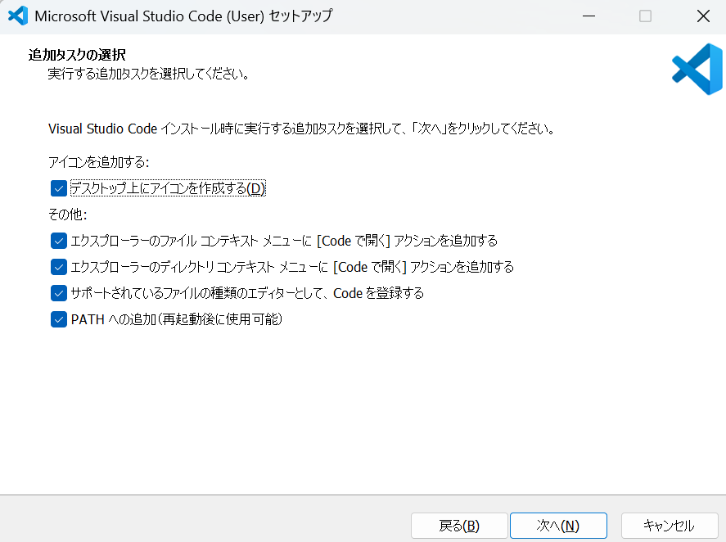This screenshot has width=726, height=542.
Task: Click the disabled maximize button in title bar
Action: pos(645,16)
